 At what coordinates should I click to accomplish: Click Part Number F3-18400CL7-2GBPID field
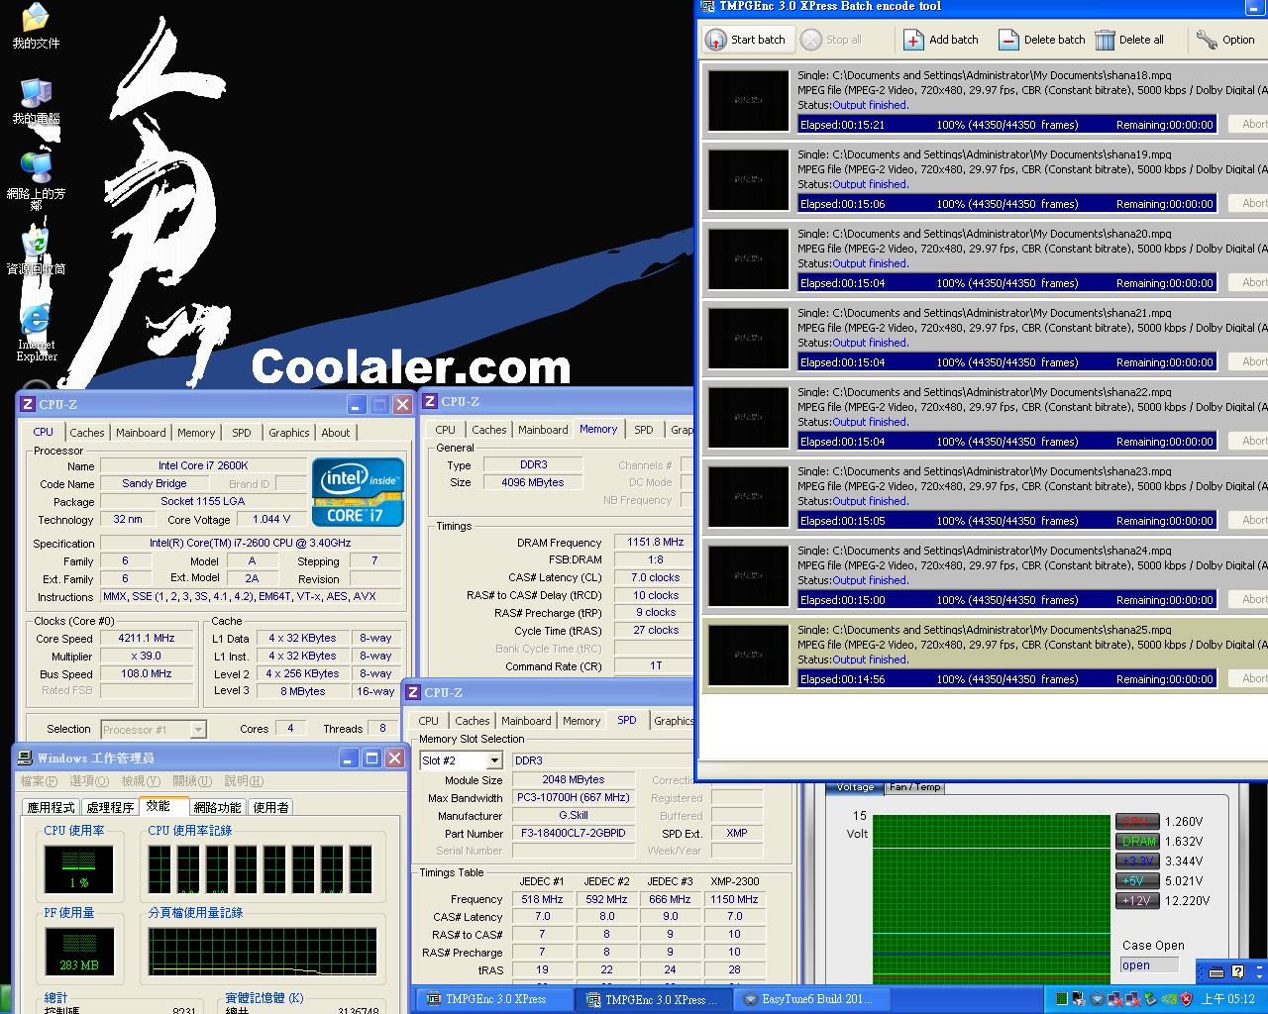tap(574, 833)
